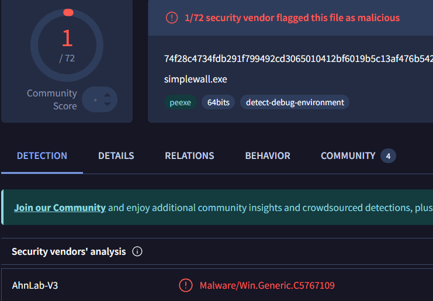Click the Malware/Win.Generic.C5767109 detection result

tap(267, 285)
